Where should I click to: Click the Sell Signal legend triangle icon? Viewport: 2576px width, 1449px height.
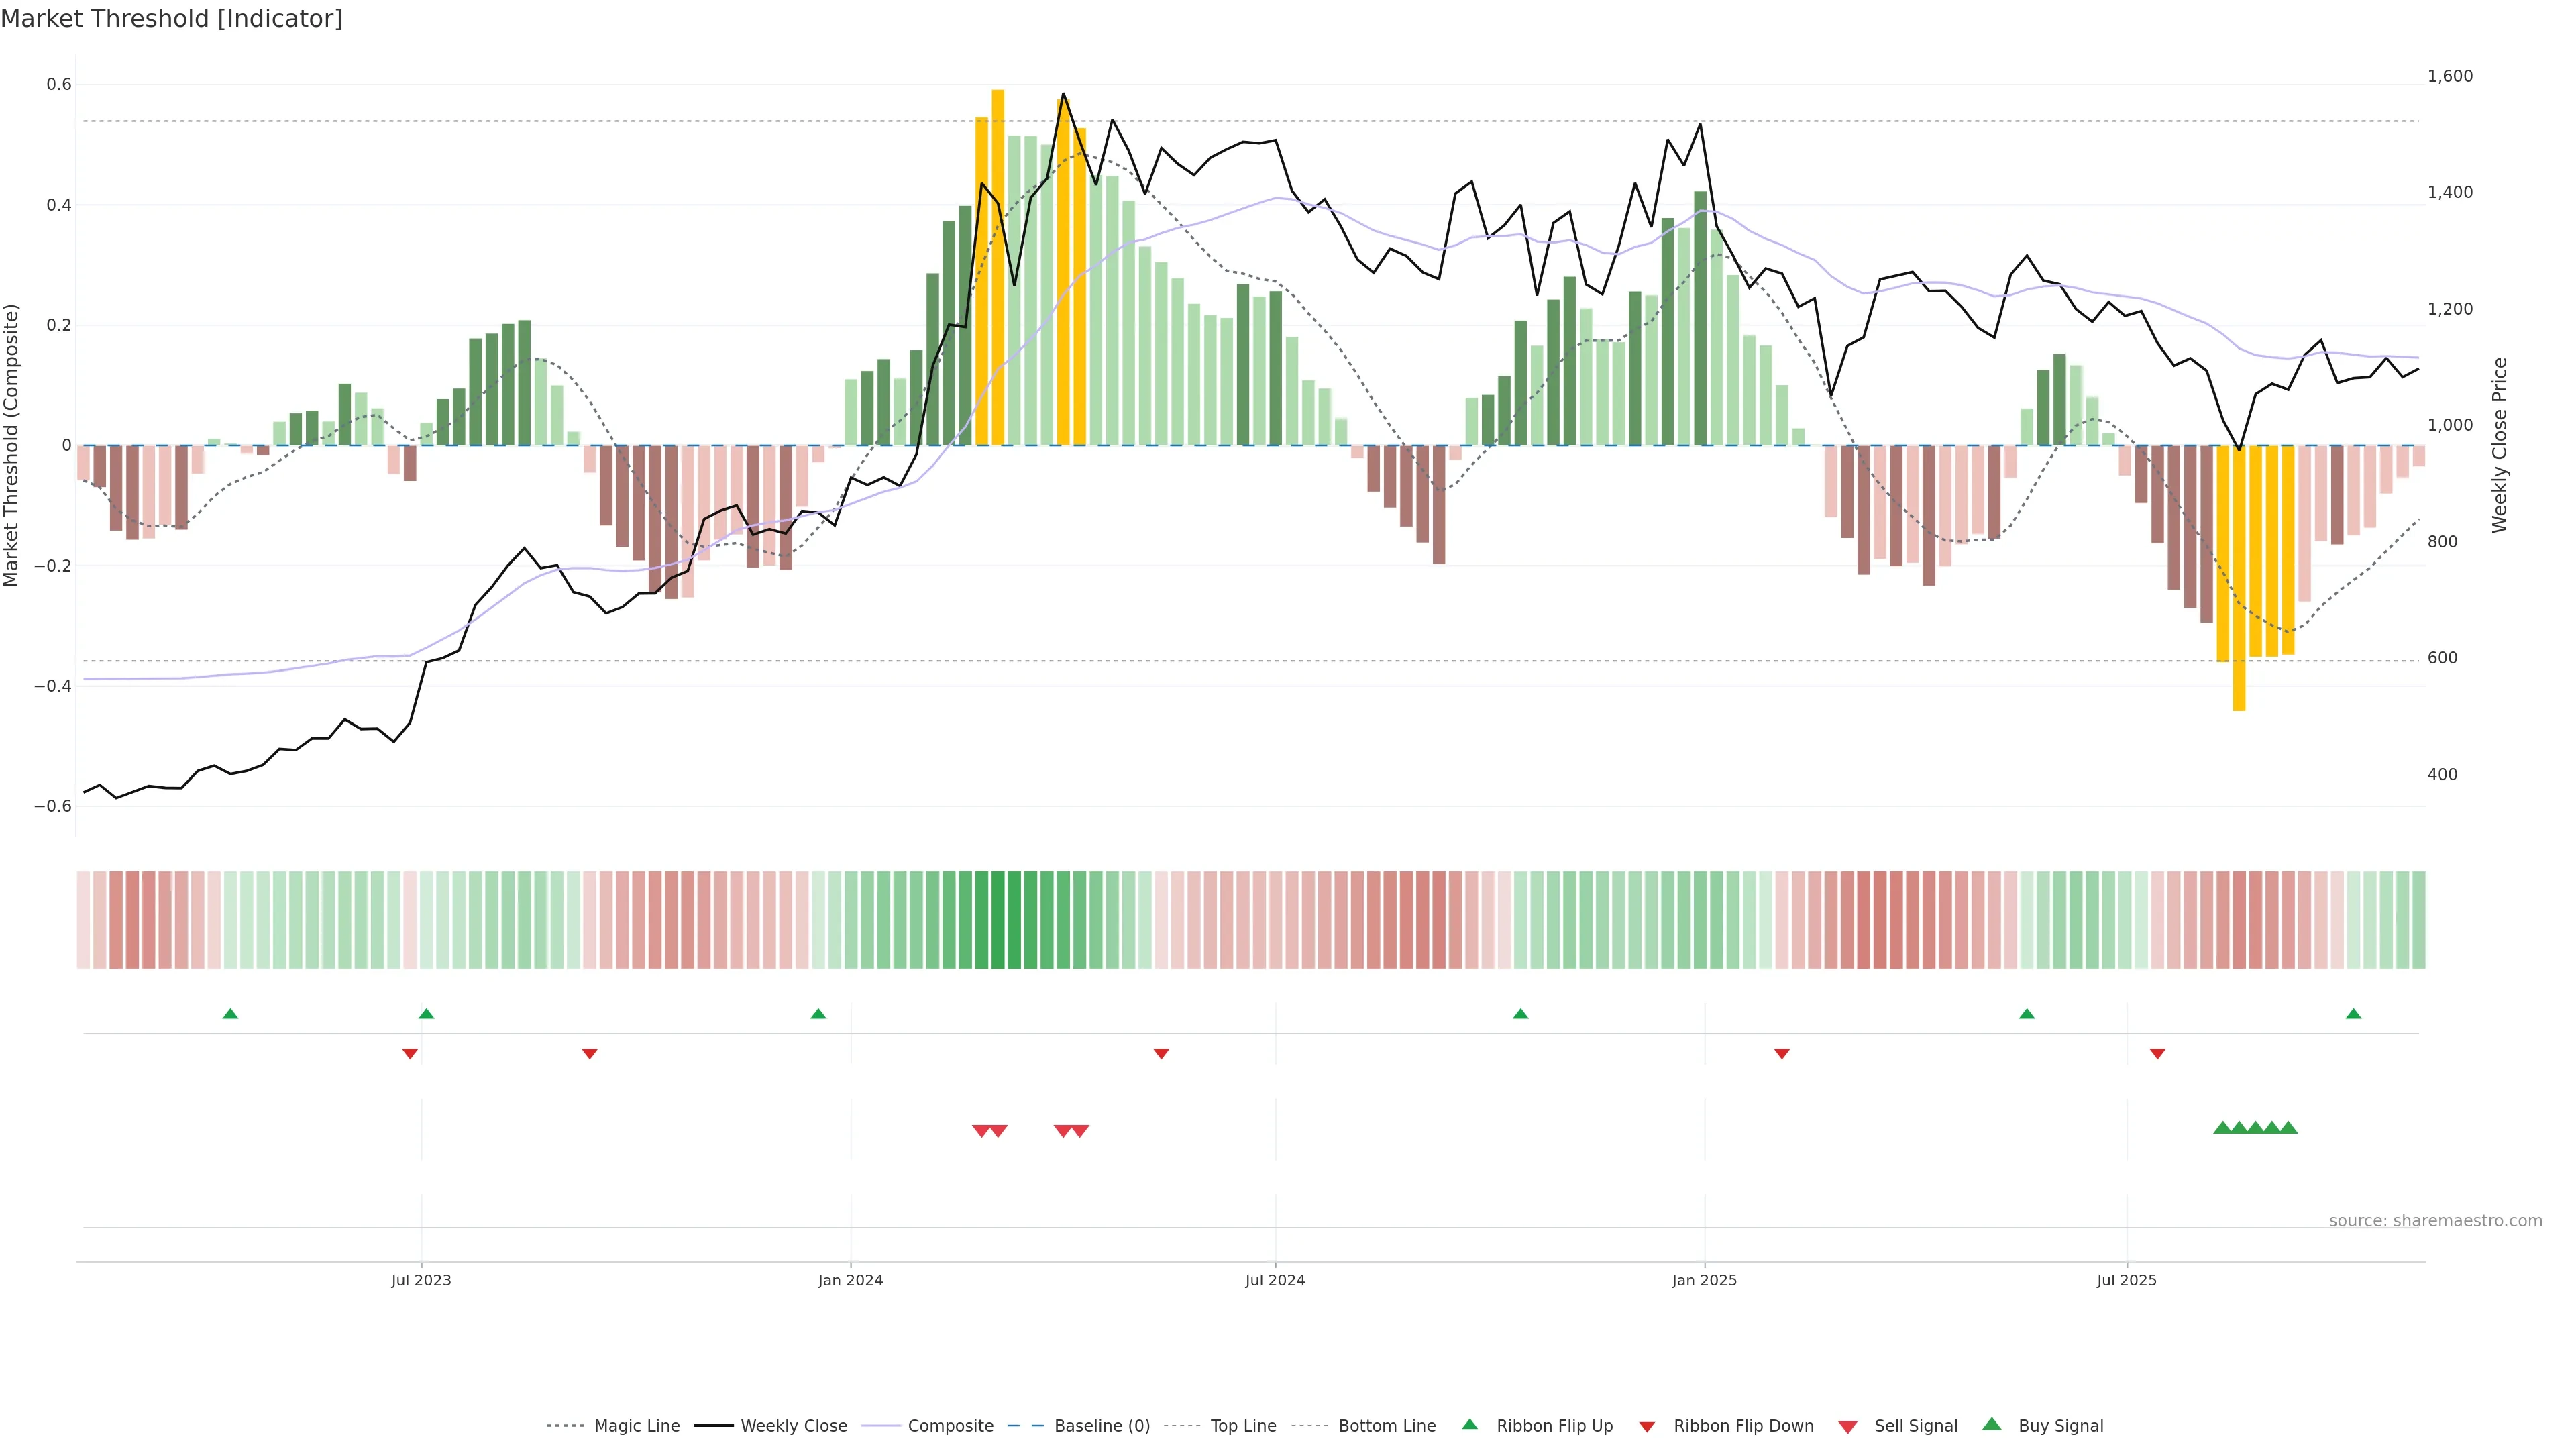tap(1847, 1427)
